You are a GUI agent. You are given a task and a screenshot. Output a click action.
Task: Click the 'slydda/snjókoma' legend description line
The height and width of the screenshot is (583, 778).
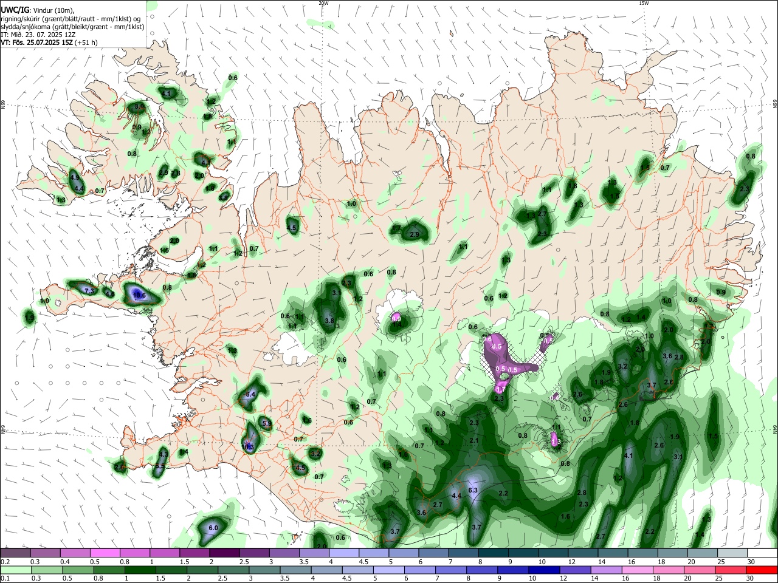[72, 27]
